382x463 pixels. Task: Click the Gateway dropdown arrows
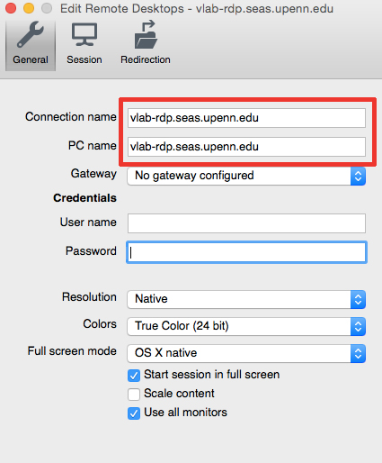coord(358,176)
